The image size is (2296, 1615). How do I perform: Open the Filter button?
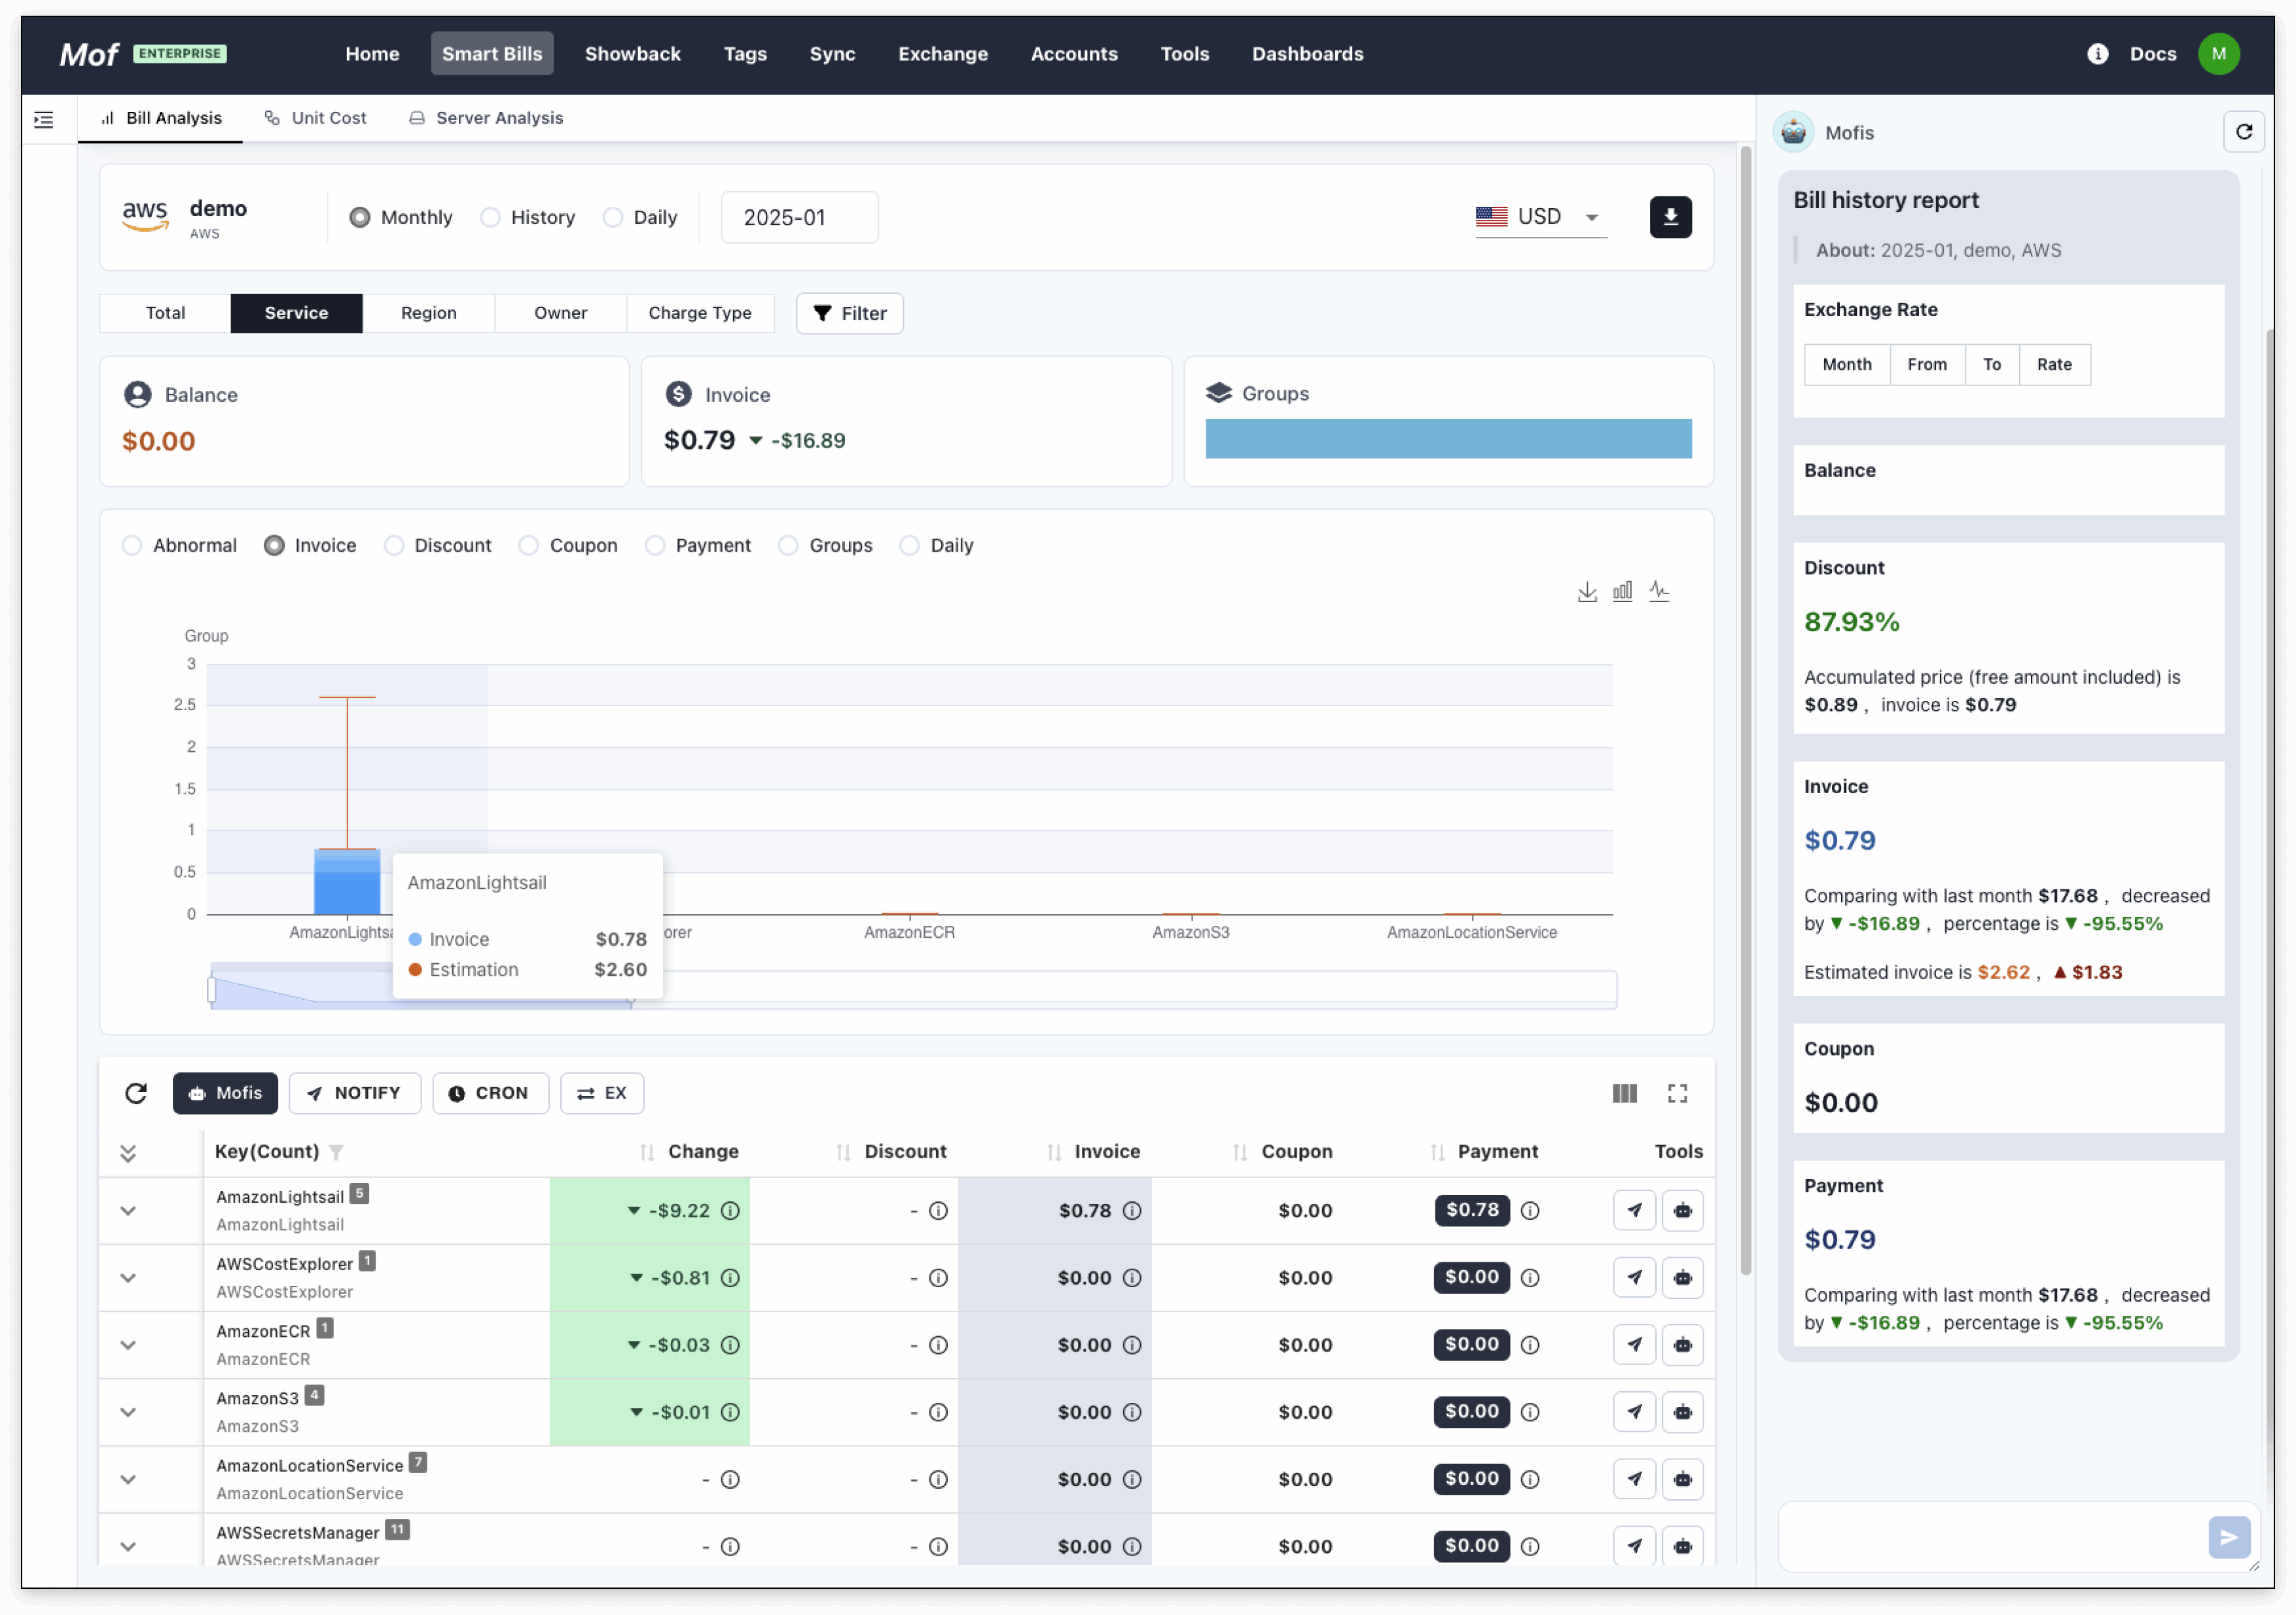pyautogui.click(x=849, y=313)
